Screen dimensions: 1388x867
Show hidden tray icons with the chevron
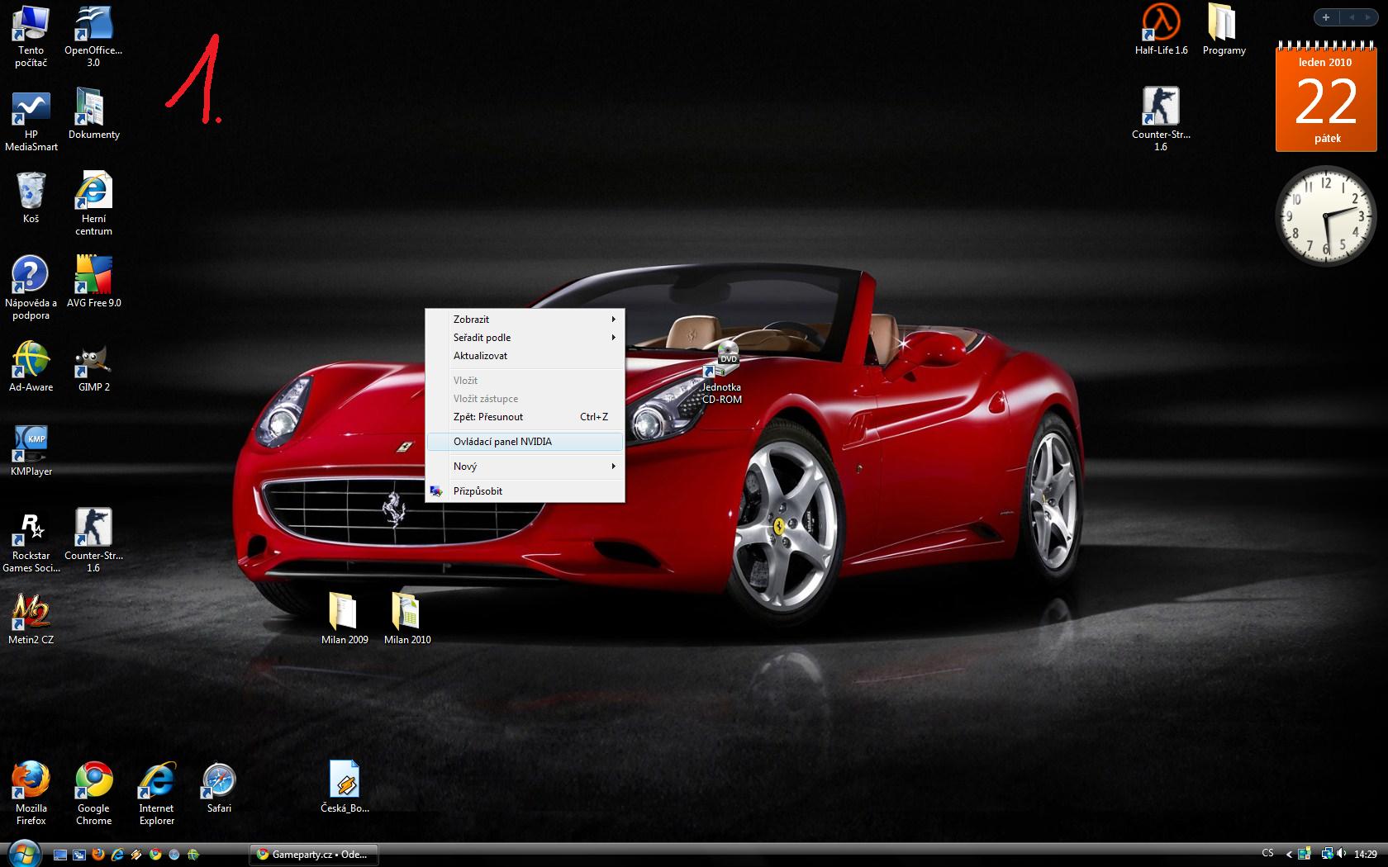(x=1290, y=855)
